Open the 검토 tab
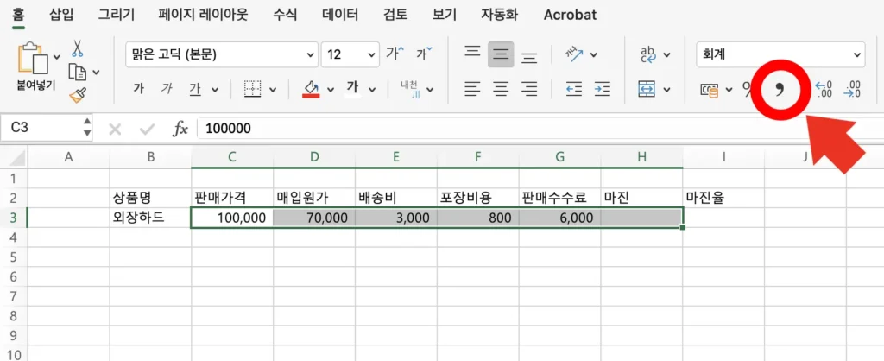 point(395,15)
